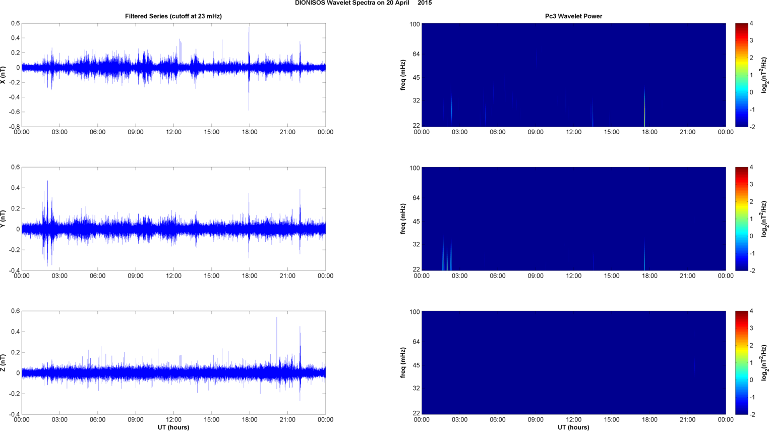
Task: Click freq (mHz) label of Z spectrogram
Action: click(403, 362)
